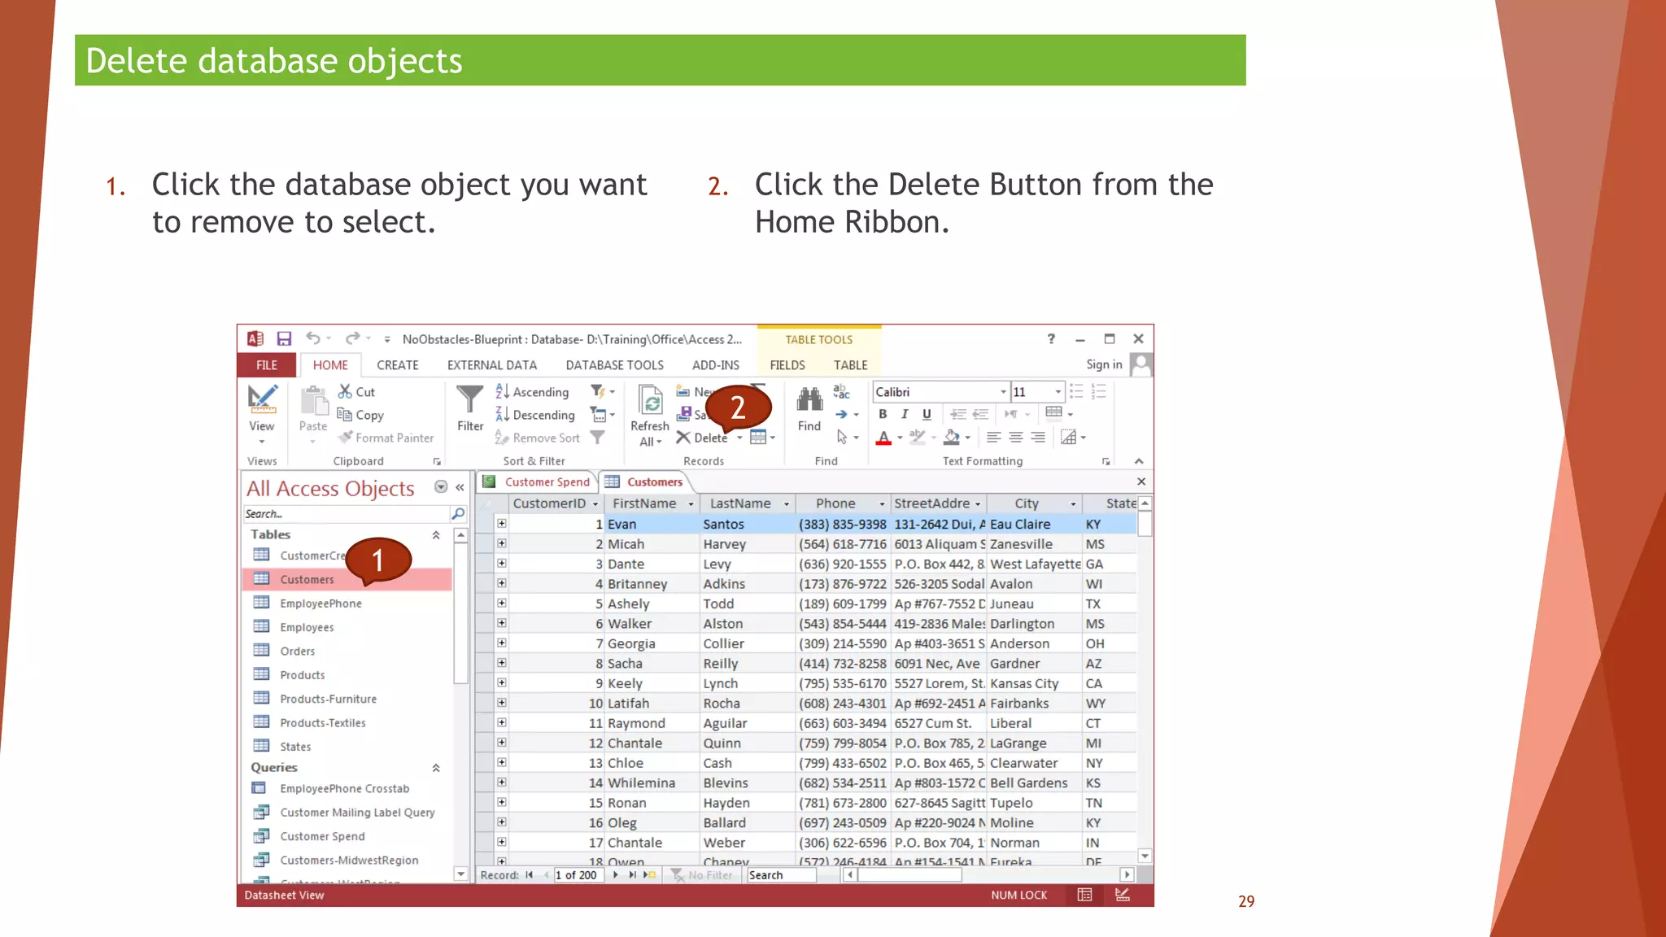Open the City column filter dropdown
Screen dimensions: 1666x937
click(1073, 504)
